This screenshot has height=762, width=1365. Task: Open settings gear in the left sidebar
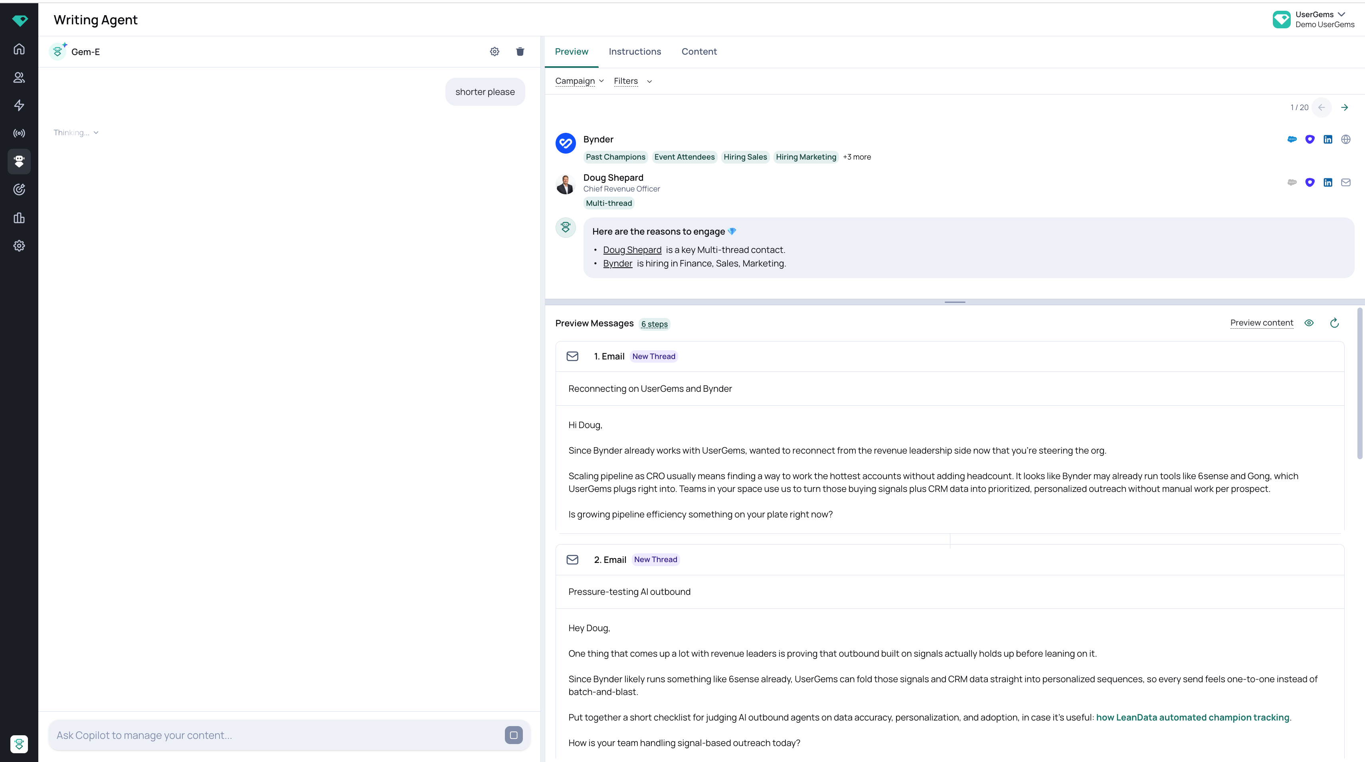coord(19,246)
